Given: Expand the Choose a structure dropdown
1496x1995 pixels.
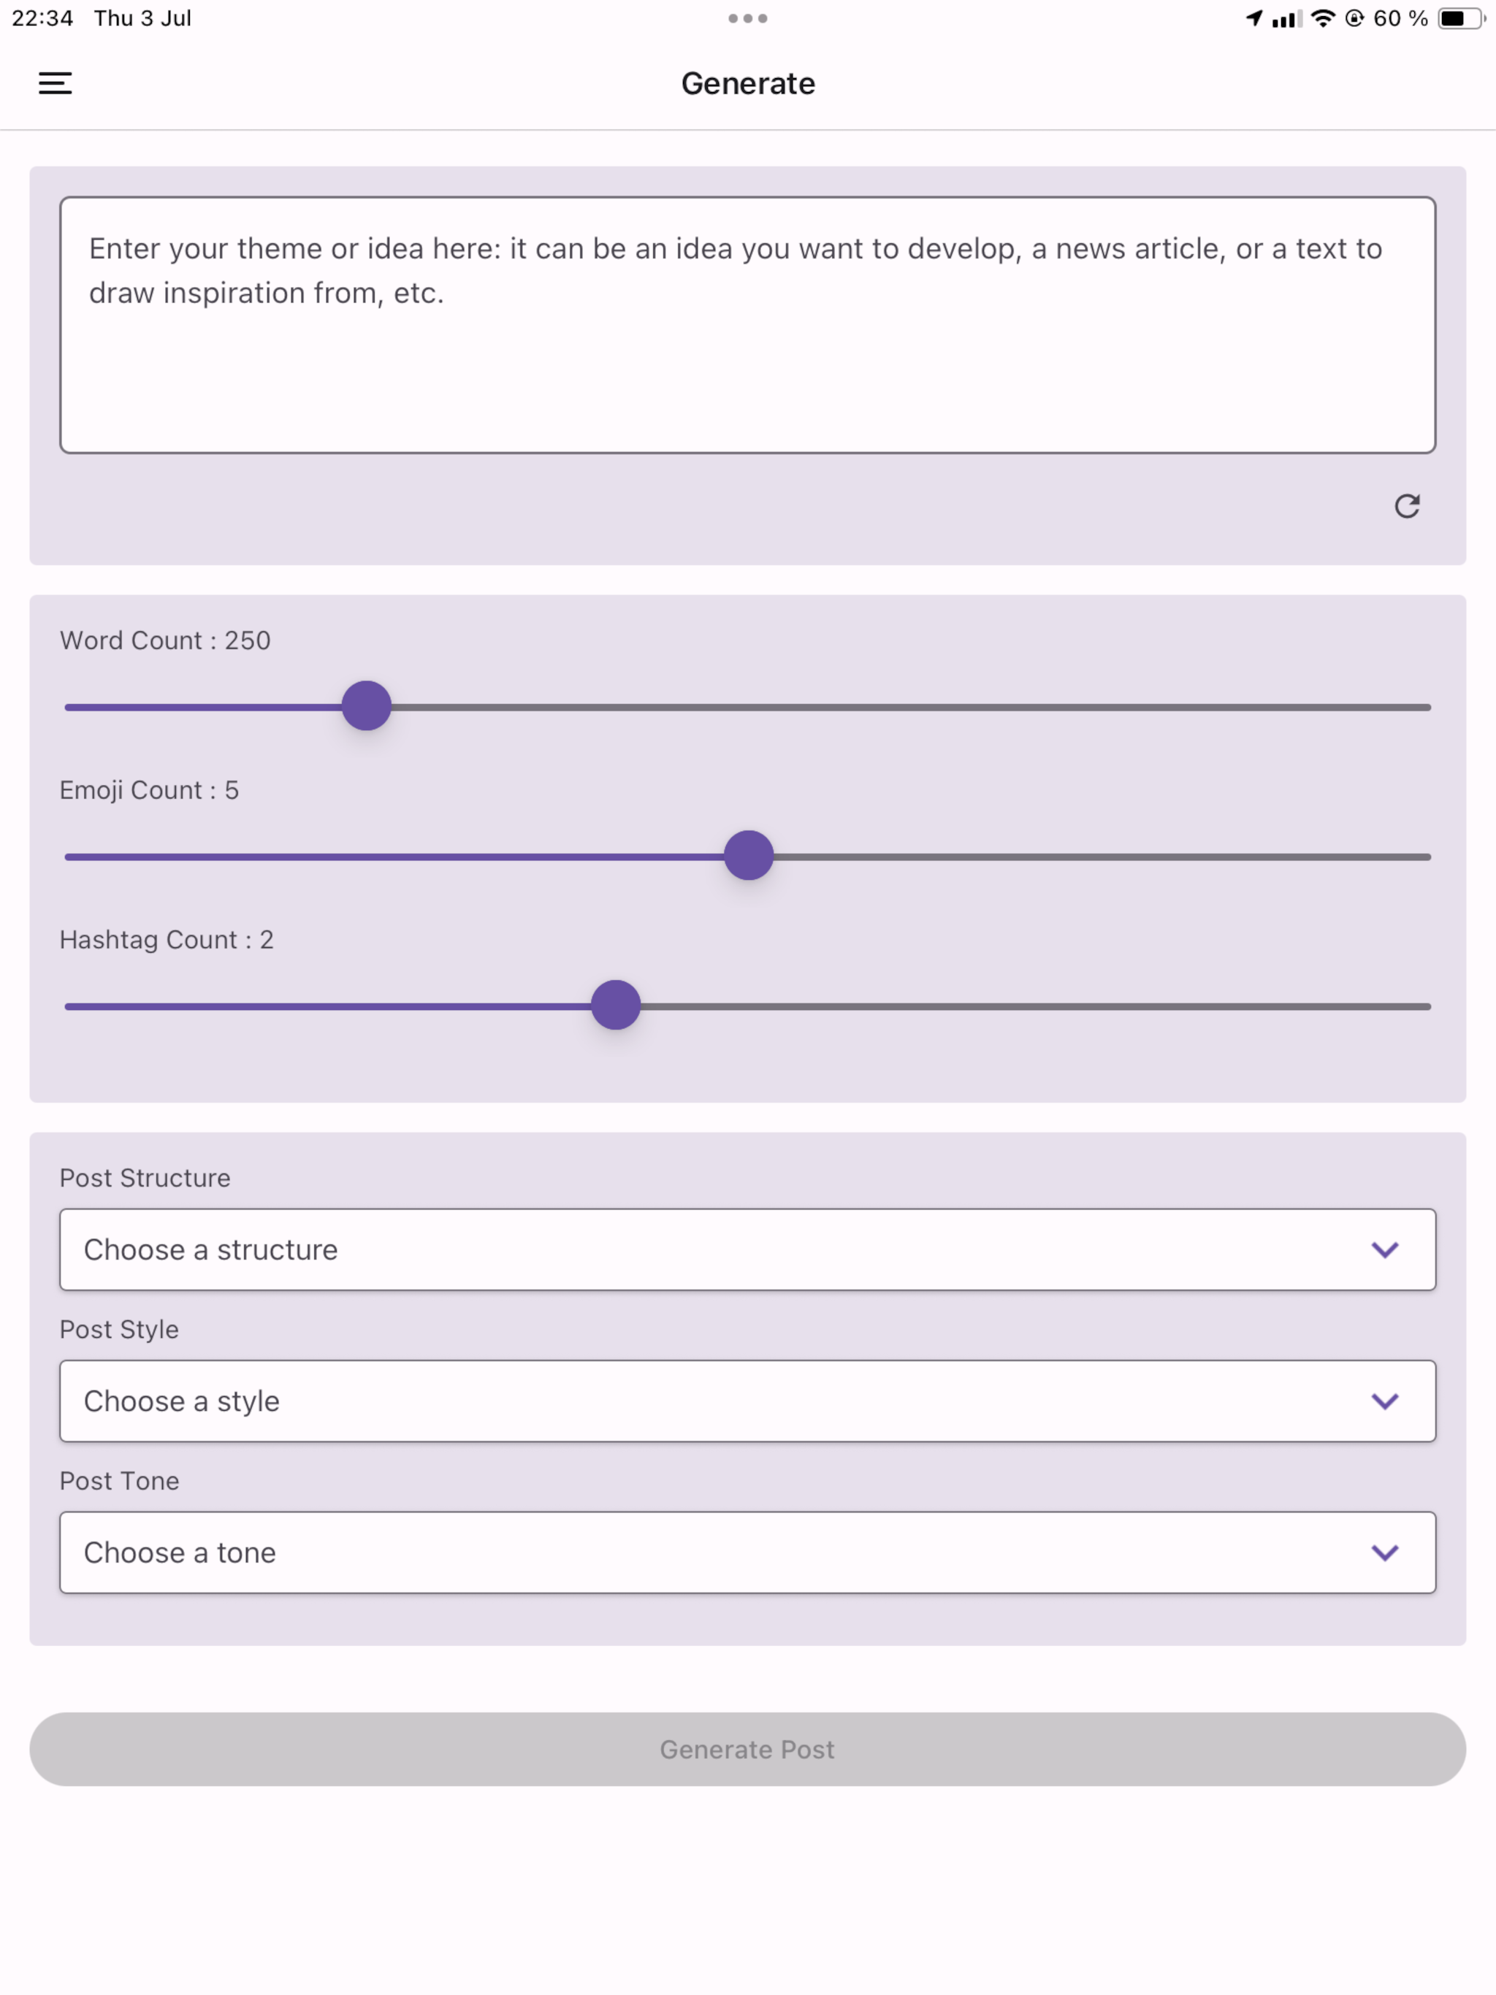Looking at the screenshot, I should click(x=748, y=1249).
